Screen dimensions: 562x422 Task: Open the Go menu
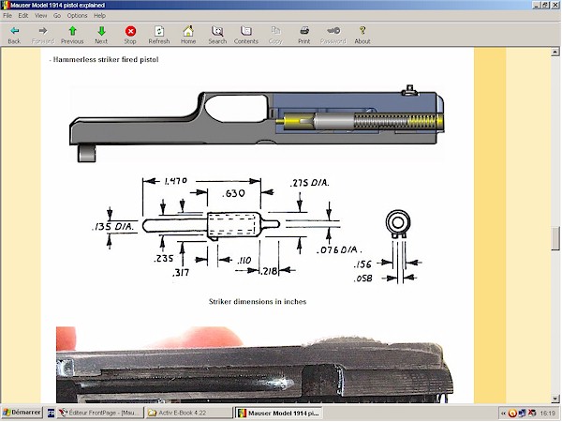coord(57,15)
